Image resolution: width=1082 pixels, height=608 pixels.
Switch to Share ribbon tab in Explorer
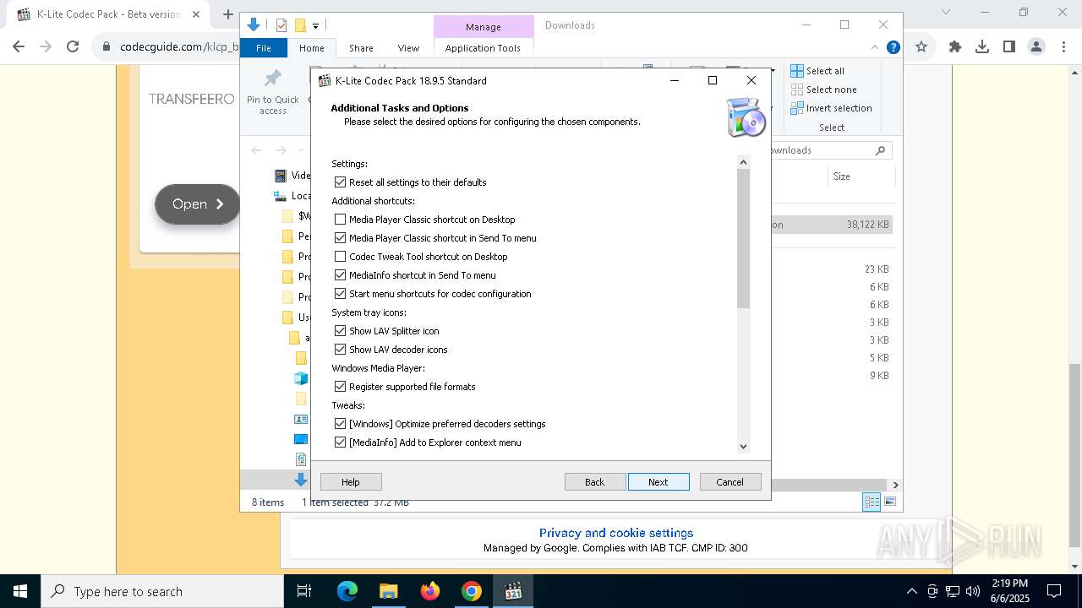coord(361,48)
